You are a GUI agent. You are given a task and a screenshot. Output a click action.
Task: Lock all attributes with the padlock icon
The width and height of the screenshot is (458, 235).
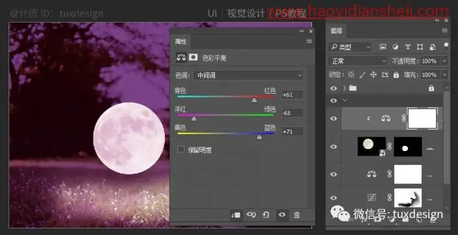396,75
